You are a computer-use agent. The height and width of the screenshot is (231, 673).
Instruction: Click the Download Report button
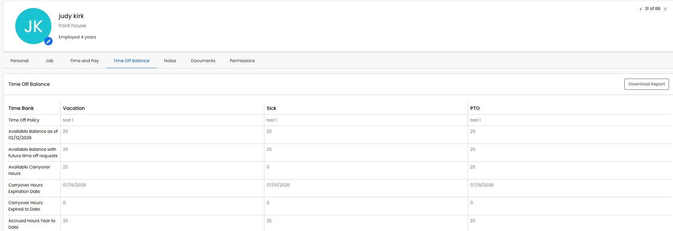646,84
